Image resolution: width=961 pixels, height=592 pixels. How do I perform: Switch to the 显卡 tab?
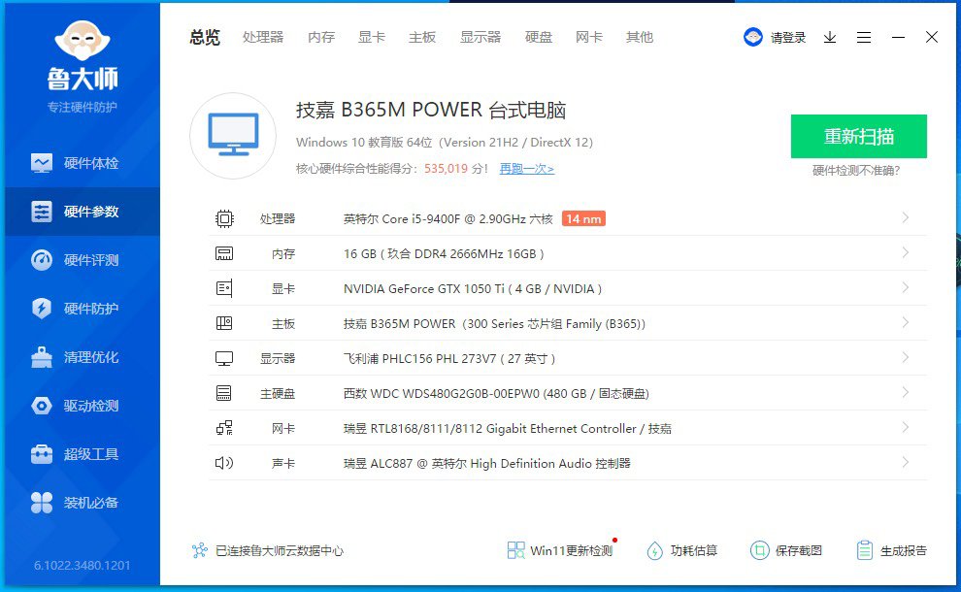pos(372,38)
